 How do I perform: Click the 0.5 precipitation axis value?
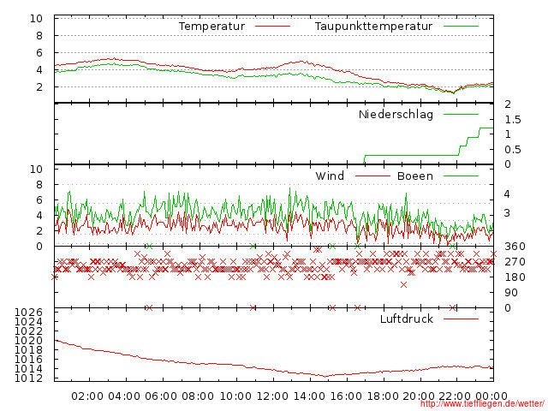click(513, 150)
